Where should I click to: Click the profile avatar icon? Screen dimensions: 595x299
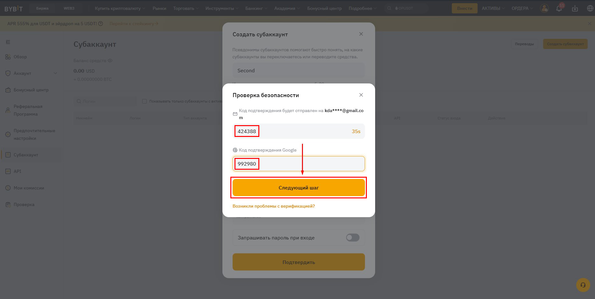[544, 8]
